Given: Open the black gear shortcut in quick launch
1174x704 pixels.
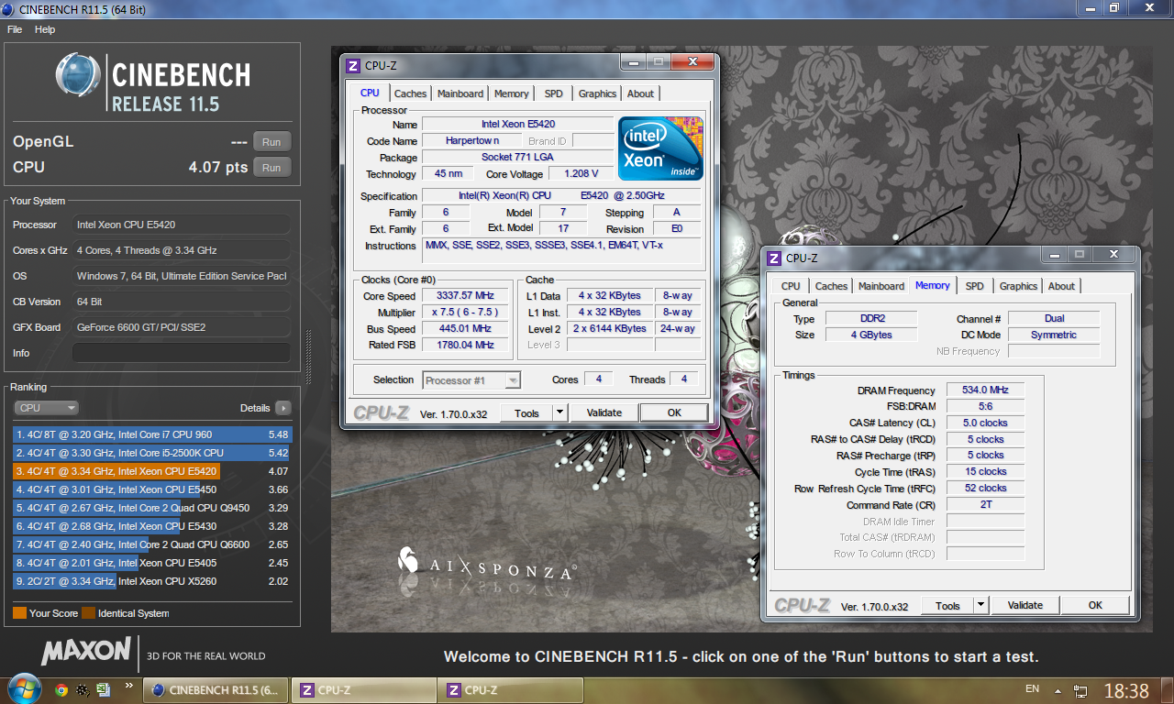Looking at the screenshot, I should pyautogui.click(x=83, y=690).
